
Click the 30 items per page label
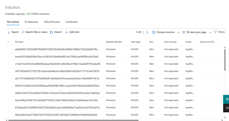[x=196, y=32]
